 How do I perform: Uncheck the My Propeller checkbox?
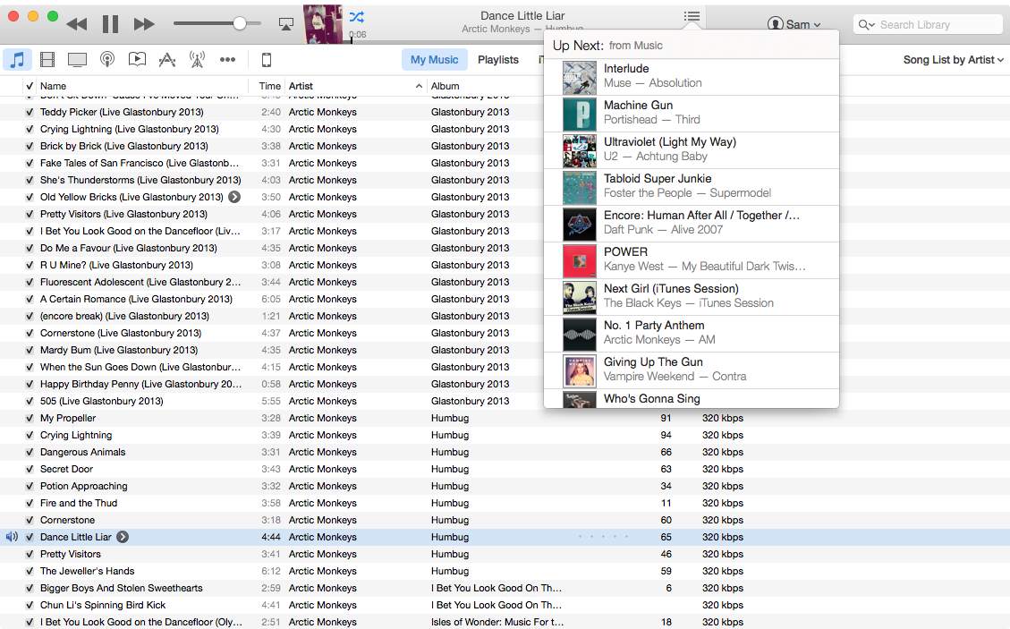point(29,418)
